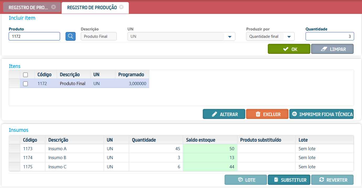The height and width of the screenshot is (188, 362).
Task: Click the Produto input field with 1172
Action: tap(34, 36)
